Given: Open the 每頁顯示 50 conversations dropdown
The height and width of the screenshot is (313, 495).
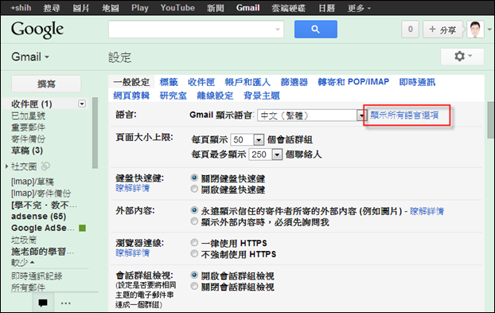Looking at the screenshot, I should [x=247, y=139].
